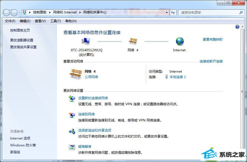247x162 pixels.
Task: Click the Internet globe icon
Action: 180,41
